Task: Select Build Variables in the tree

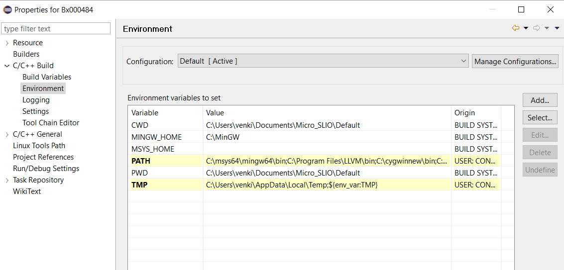Action: [47, 77]
